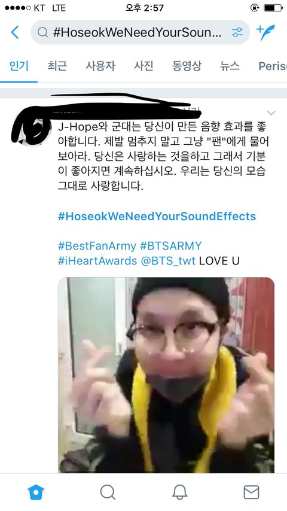Open the Search tab at bottom

point(108,492)
